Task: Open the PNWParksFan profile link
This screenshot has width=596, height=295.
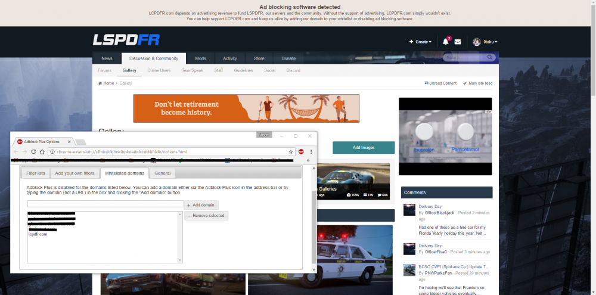Action: (439, 273)
